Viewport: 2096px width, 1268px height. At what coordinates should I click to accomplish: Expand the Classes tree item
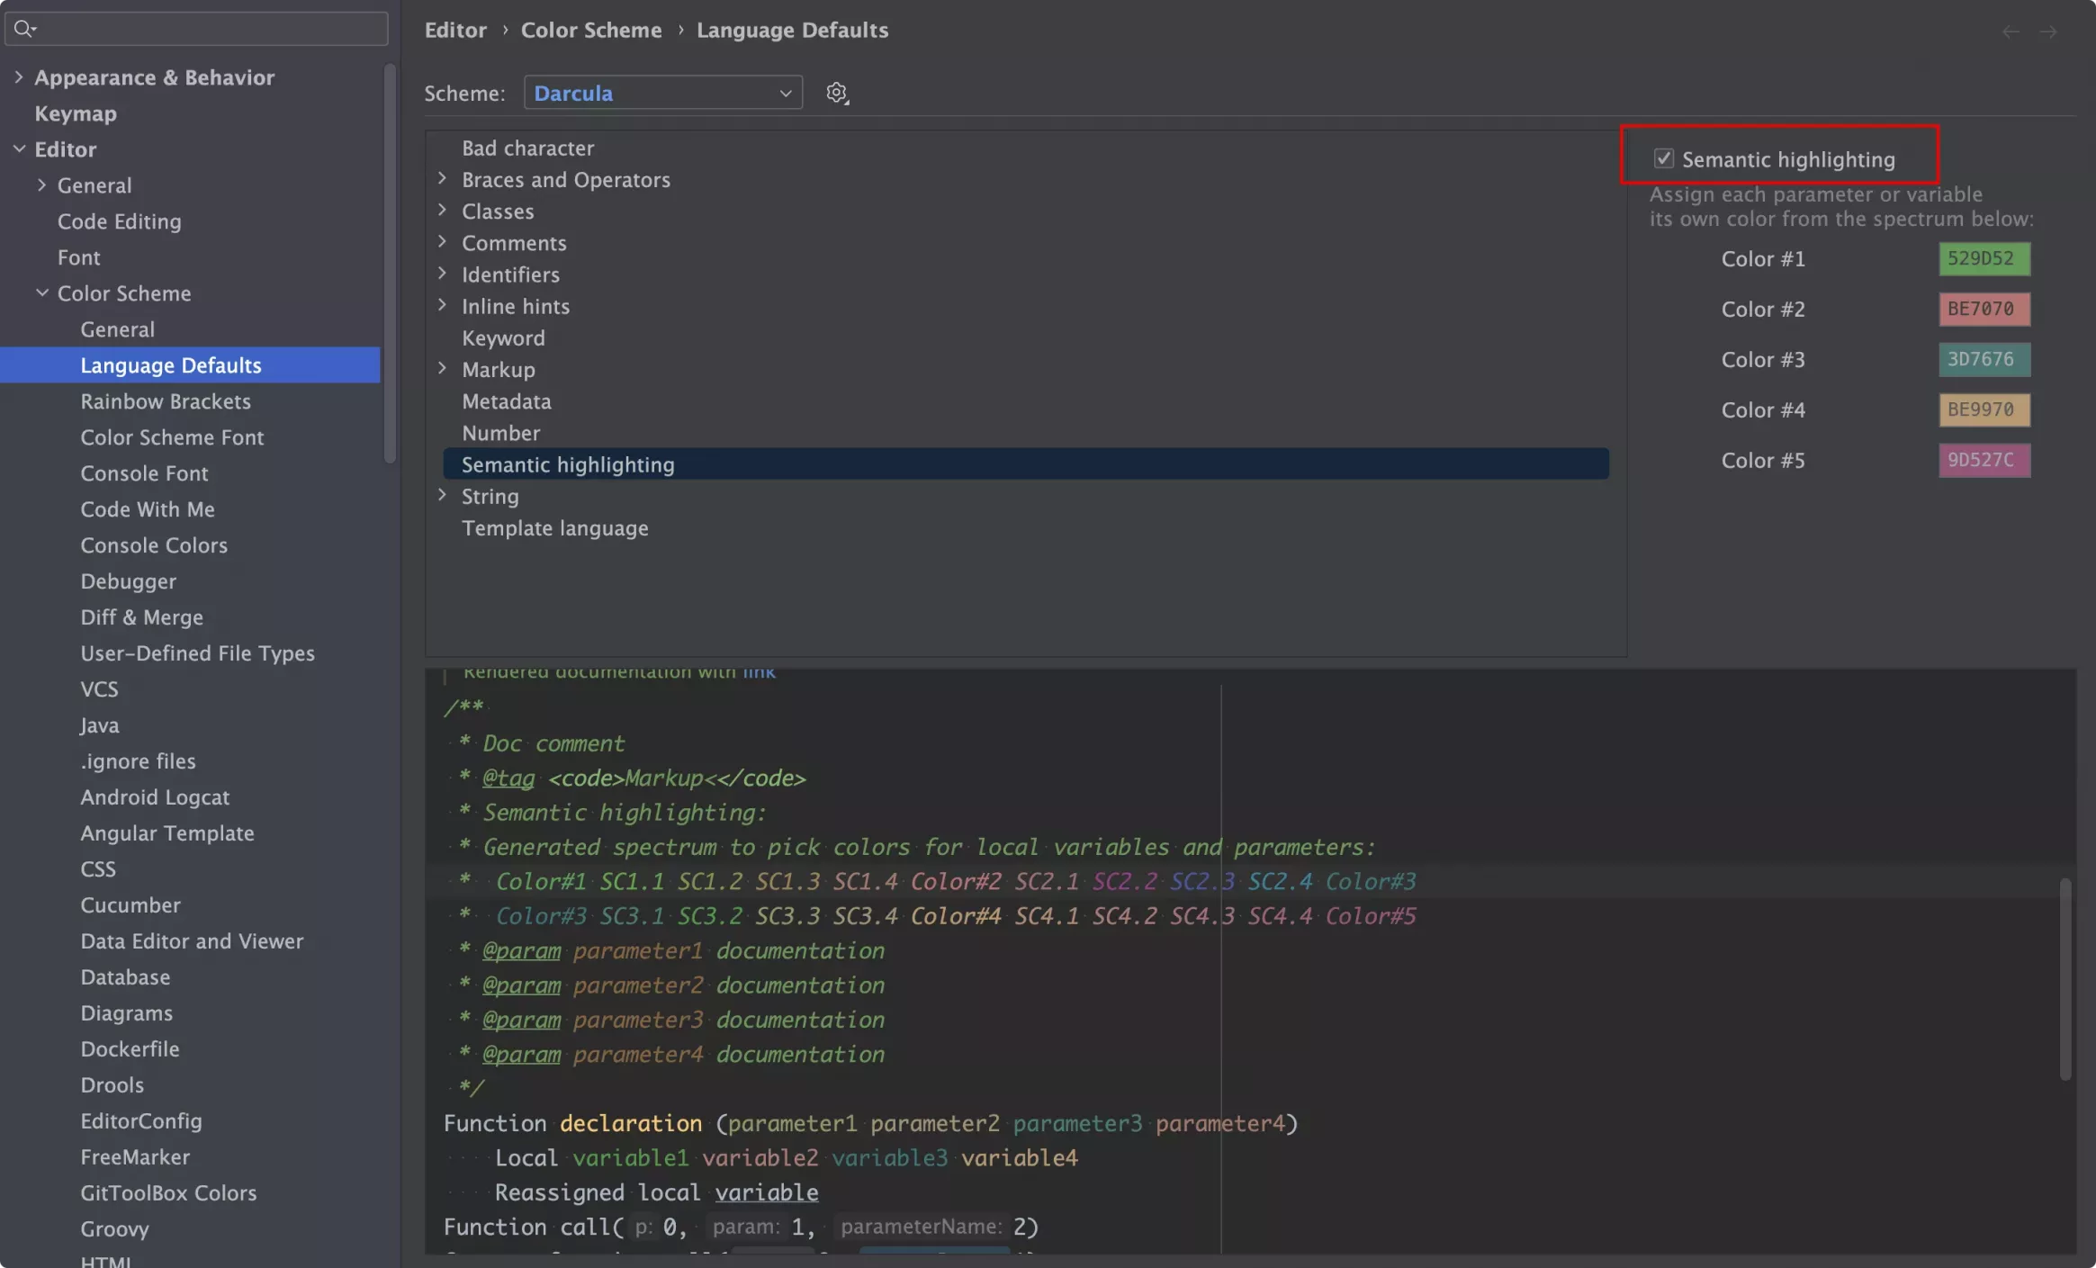coord(443,210)
